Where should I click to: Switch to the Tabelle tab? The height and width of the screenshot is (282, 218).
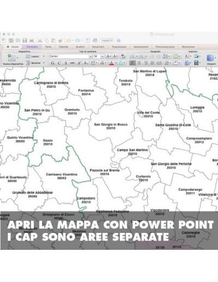click(63, 47)
